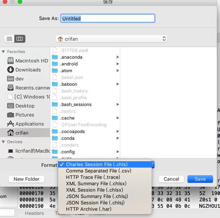Choose Comma Separated File (.csv) format
The image size is (220, 218).
tap(105, 171)
